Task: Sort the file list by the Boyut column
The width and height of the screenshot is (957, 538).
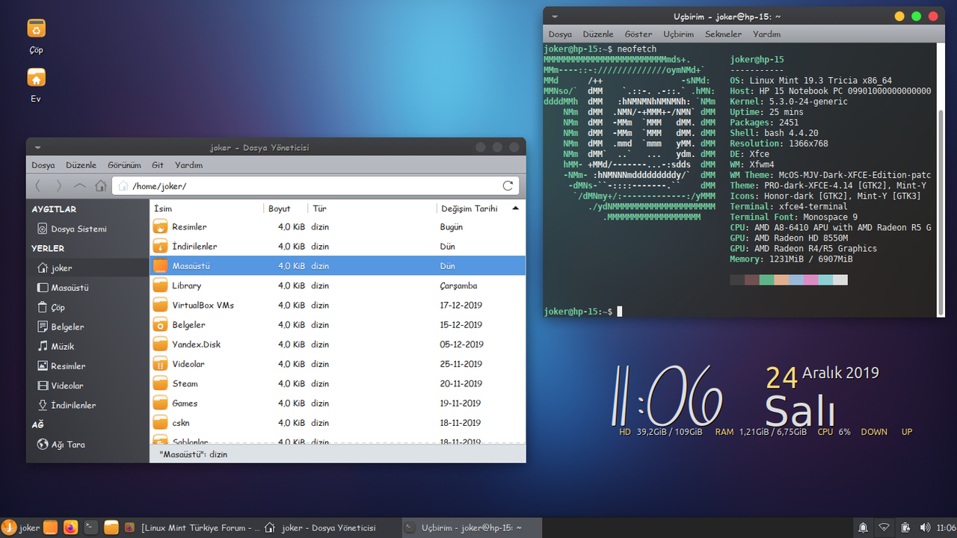Action: (286, 208)
